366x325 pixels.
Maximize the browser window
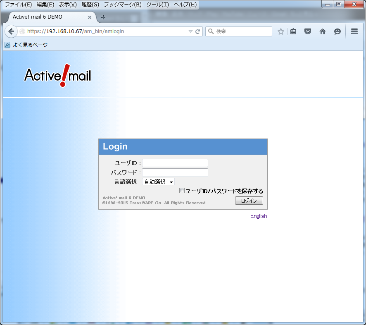[339, 4]
